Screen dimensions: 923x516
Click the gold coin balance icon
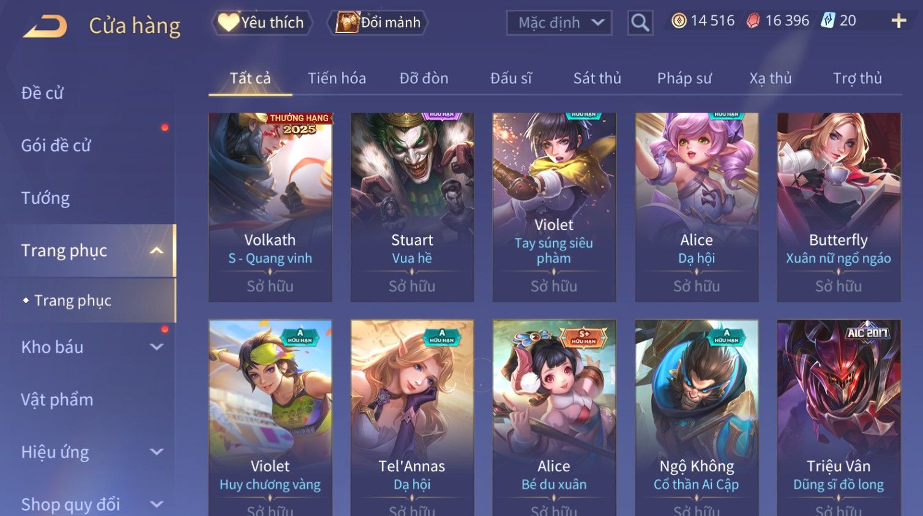pyautogui.click(x=679, y=21)
